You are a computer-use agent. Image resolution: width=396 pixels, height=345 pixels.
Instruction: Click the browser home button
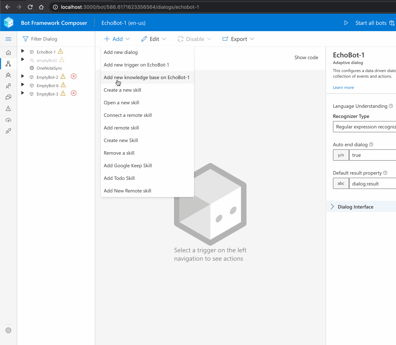pos(41,7)
